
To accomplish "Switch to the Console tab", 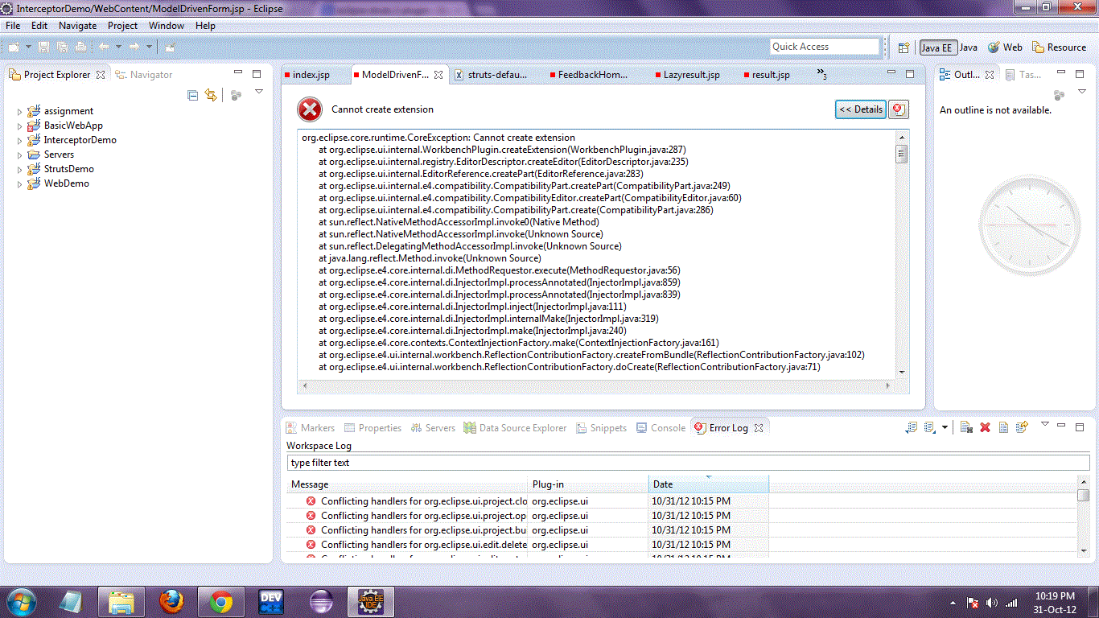I will [661, 428].
